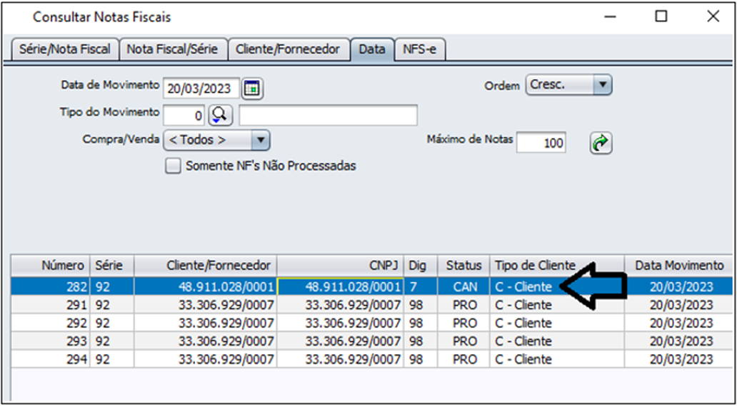737x407 pixels.
Task: Click the Máximo de Notas input field
Action: coord(542,143)
